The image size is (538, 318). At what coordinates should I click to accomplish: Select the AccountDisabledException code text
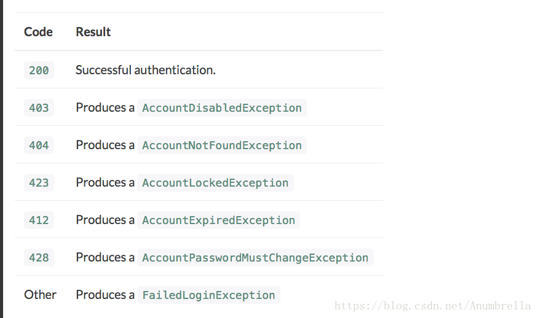(x=222, y=107)
